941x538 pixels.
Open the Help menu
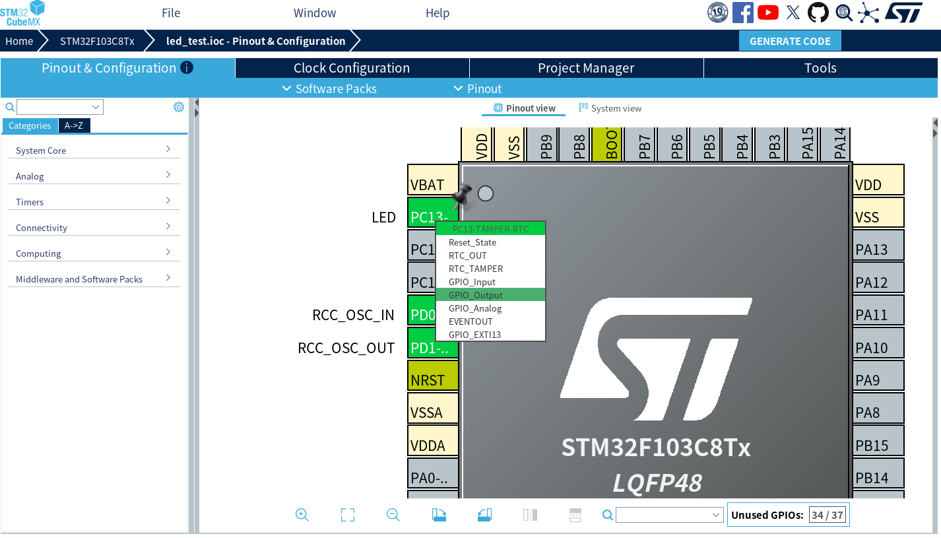click(x=438, y=13)
